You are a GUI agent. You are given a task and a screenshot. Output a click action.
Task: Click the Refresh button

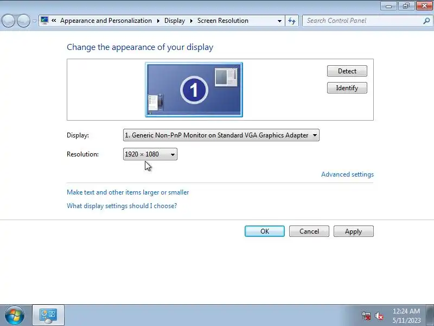(x=292, y=21)
